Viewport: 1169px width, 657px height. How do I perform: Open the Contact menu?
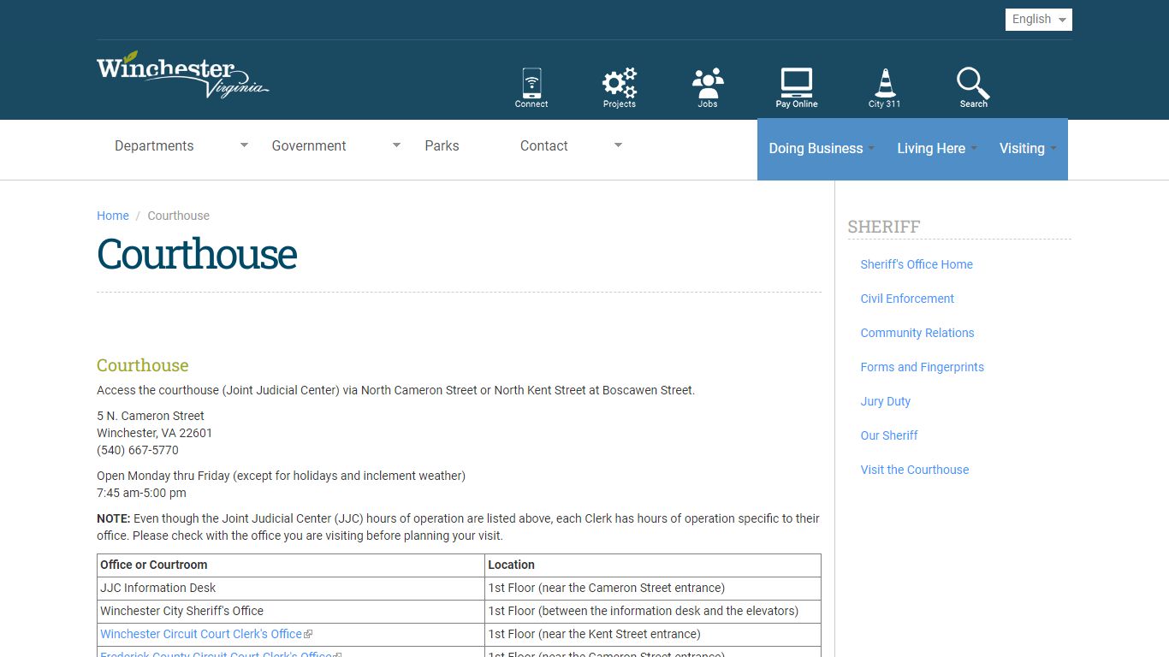tap(544, 145)
